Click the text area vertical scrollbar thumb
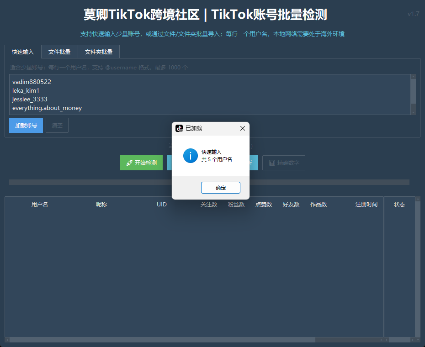Screen dimensions: 425x347 tap(413, 91)
